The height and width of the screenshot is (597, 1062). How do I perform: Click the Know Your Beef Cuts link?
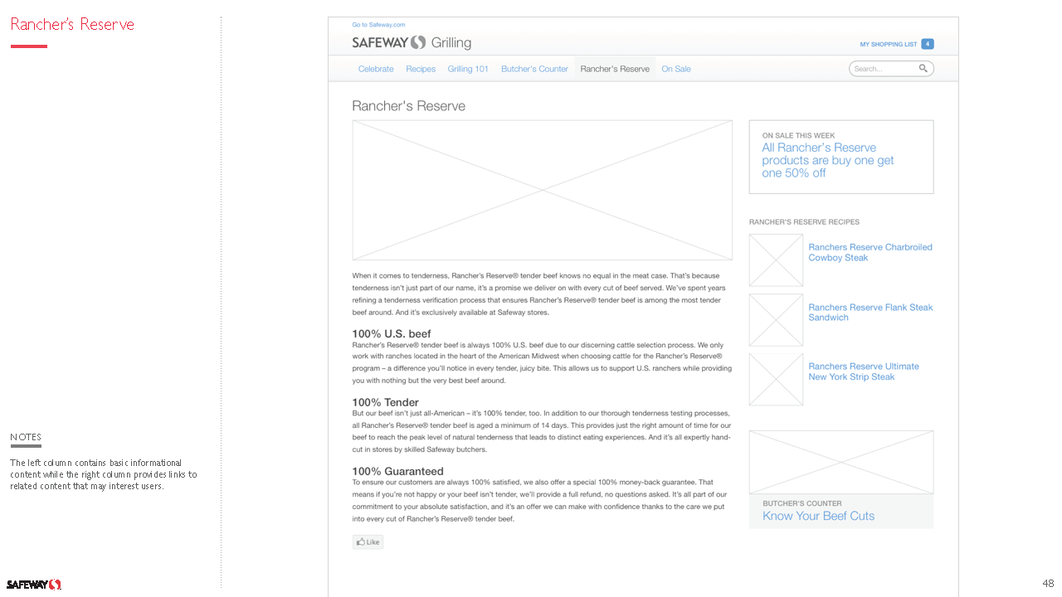[818, 516]
